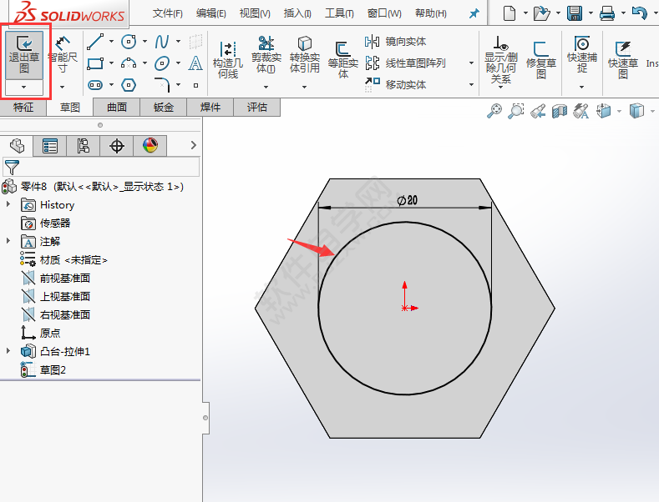Open dropdown arrow under Smart Dimension
The width and height of the screenshot is (659, 502).
(62, 87)
